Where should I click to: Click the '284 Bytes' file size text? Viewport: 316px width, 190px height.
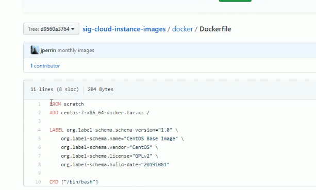click(101, 90)
